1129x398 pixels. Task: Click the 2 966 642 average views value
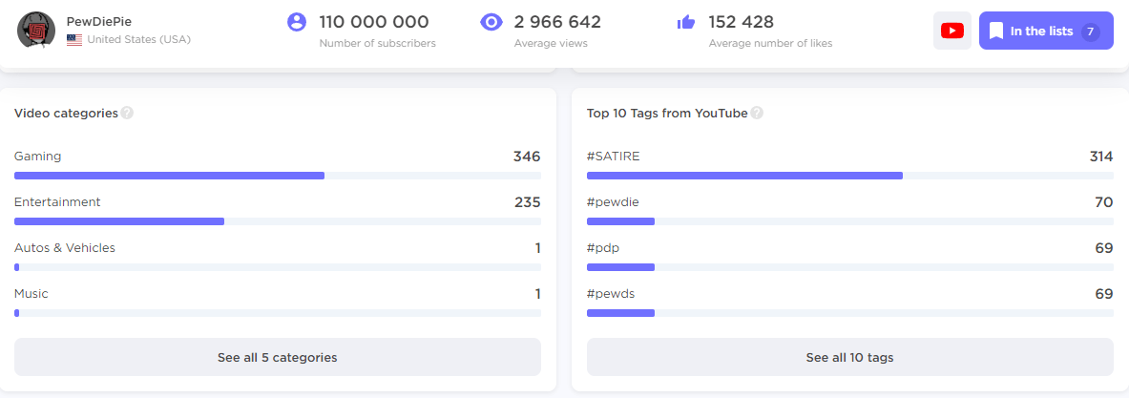coord(557,22)
